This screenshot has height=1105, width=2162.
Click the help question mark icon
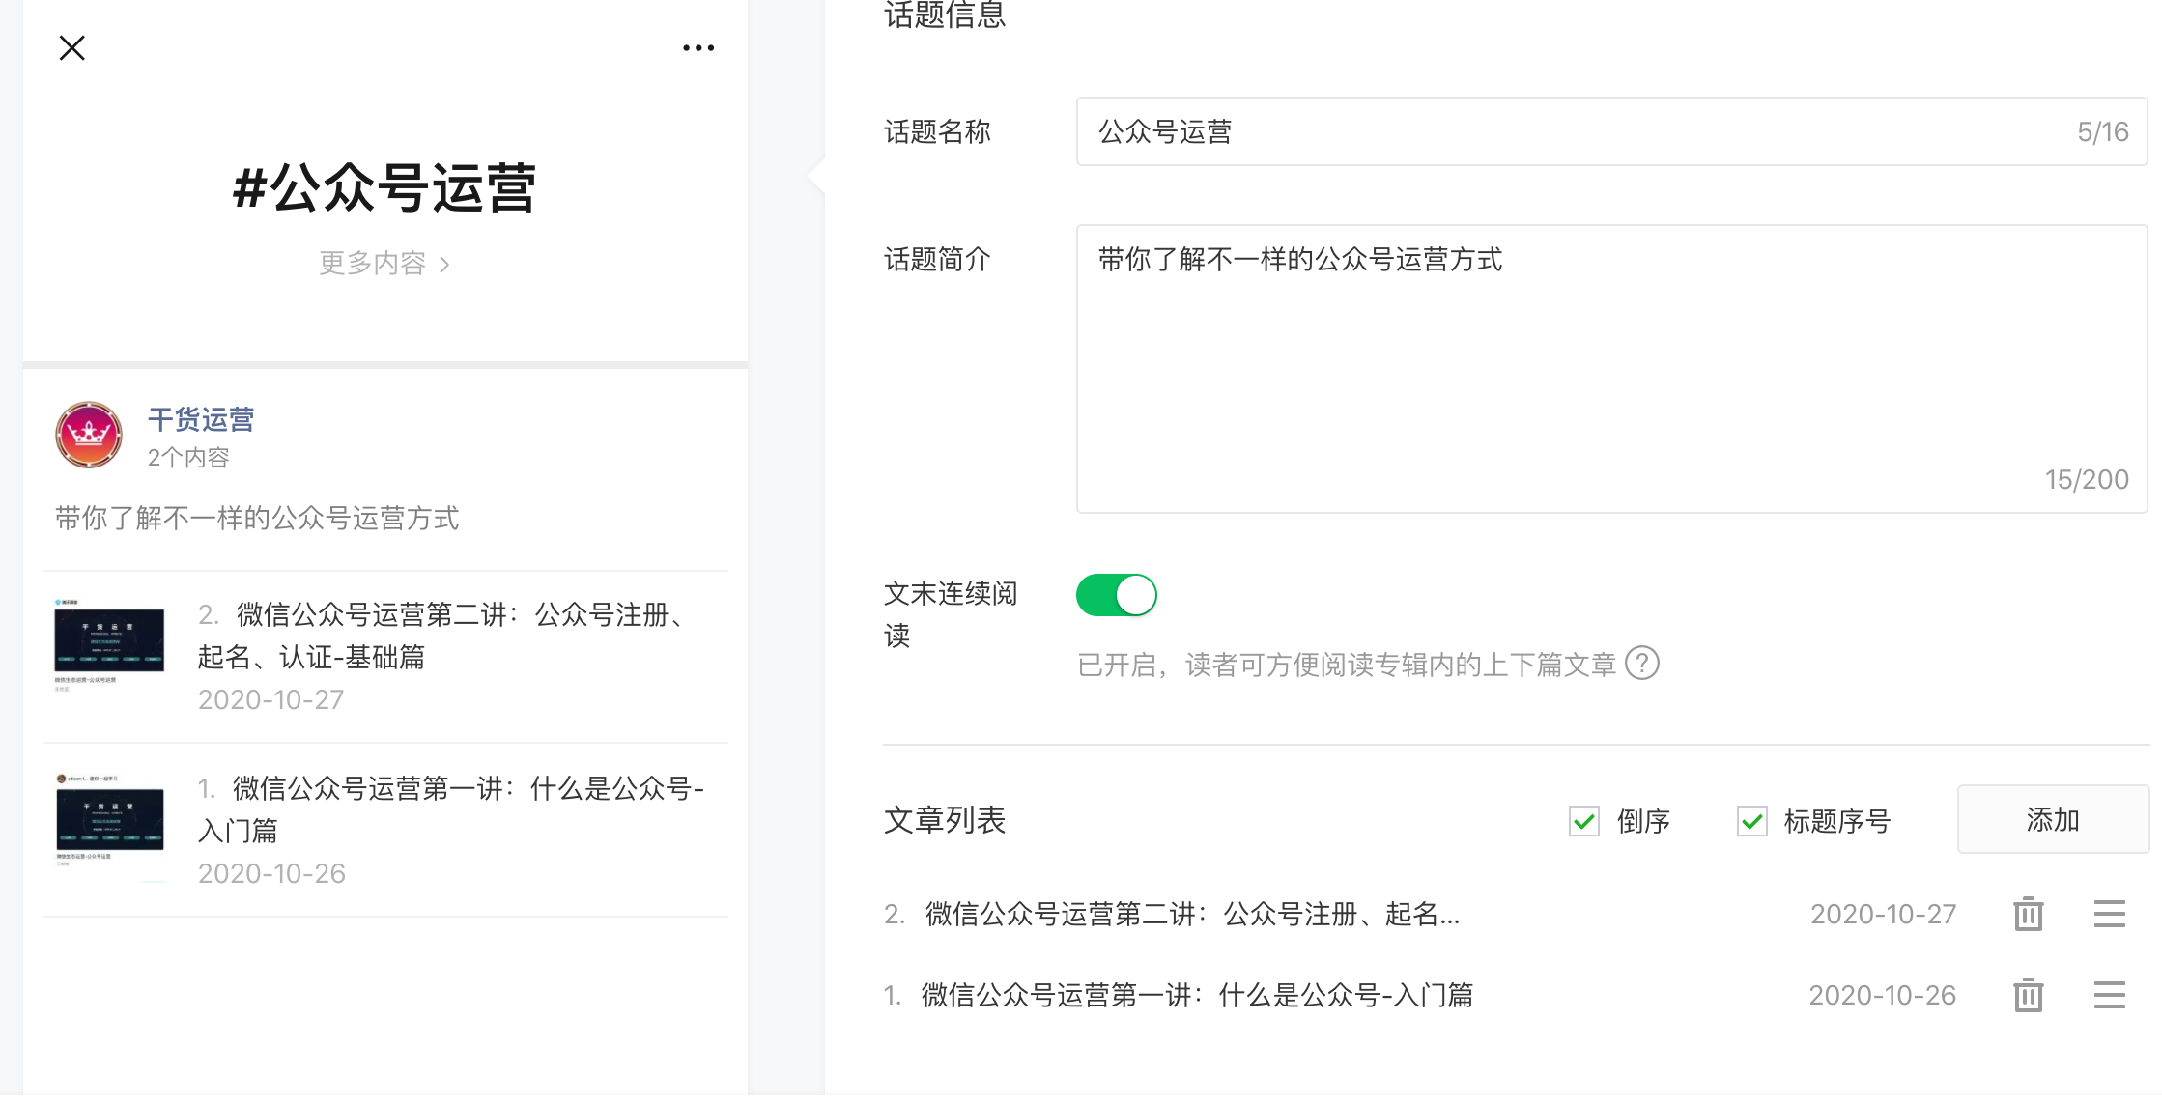pos(1642,664)
